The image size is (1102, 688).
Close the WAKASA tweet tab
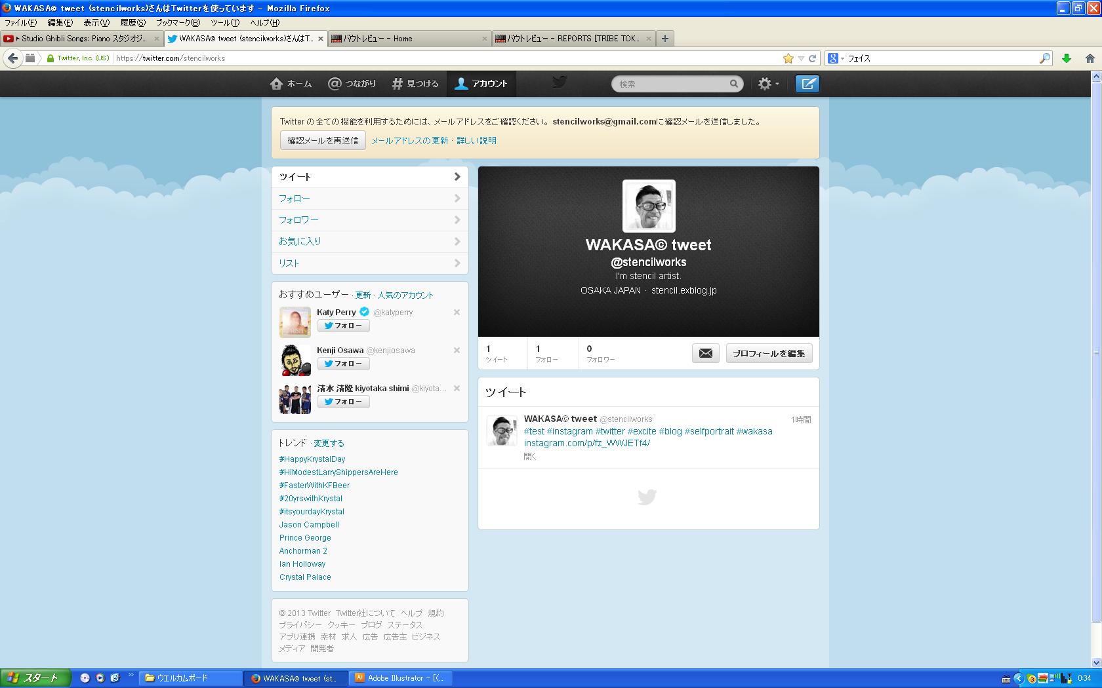click(321, 39)
